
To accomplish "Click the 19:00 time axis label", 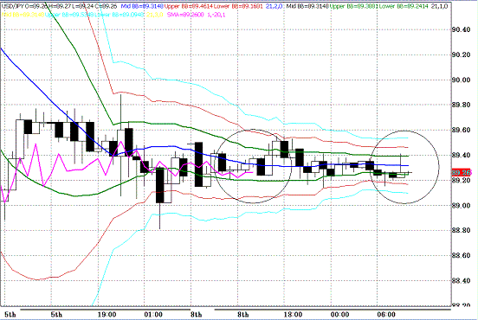I will pos(107,314).
